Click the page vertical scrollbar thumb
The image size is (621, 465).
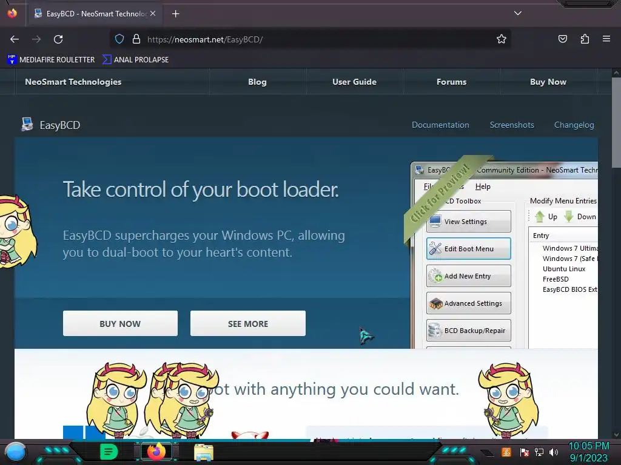616,122
